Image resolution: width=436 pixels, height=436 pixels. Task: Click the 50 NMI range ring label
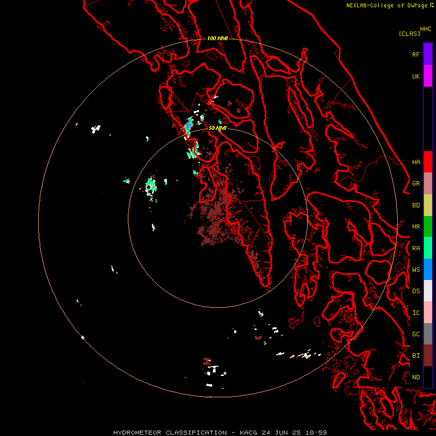pyautogui.click(x=218, y=128)
